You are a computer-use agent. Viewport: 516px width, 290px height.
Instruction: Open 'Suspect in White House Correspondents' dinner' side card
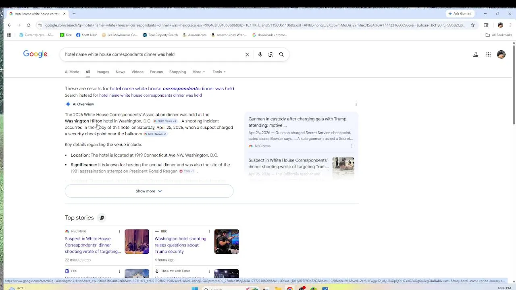[289, 164]
